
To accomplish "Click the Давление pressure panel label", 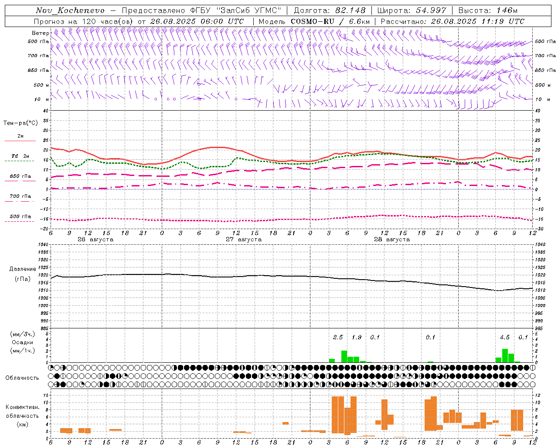I will 23,269.
